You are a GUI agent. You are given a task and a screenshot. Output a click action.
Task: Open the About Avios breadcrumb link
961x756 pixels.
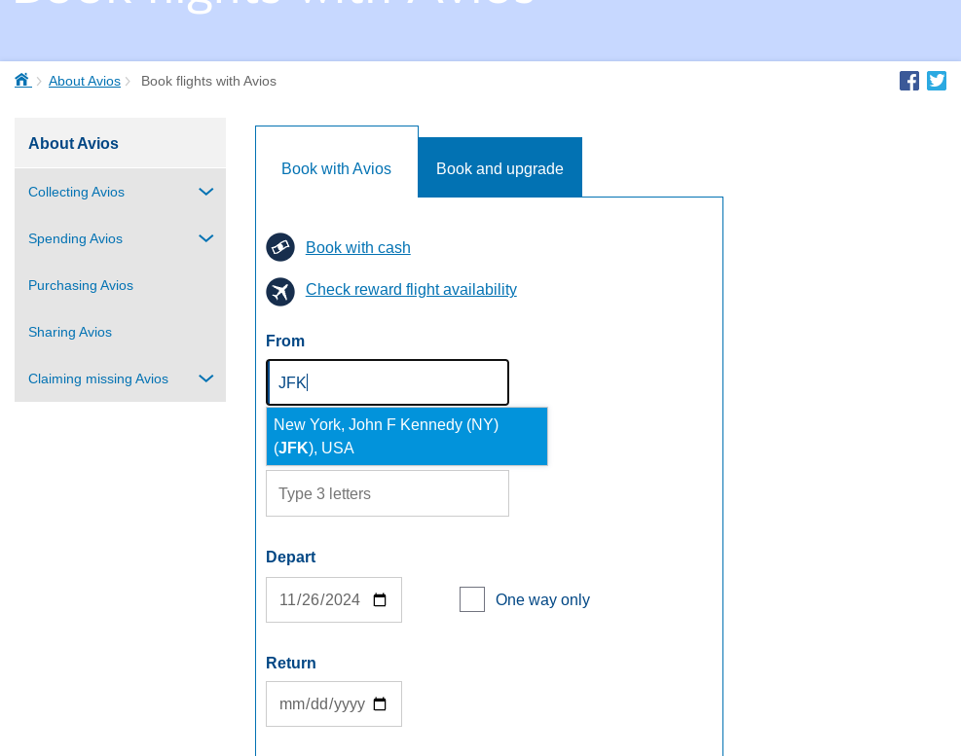pyautogui.click(x=85, y=81)
